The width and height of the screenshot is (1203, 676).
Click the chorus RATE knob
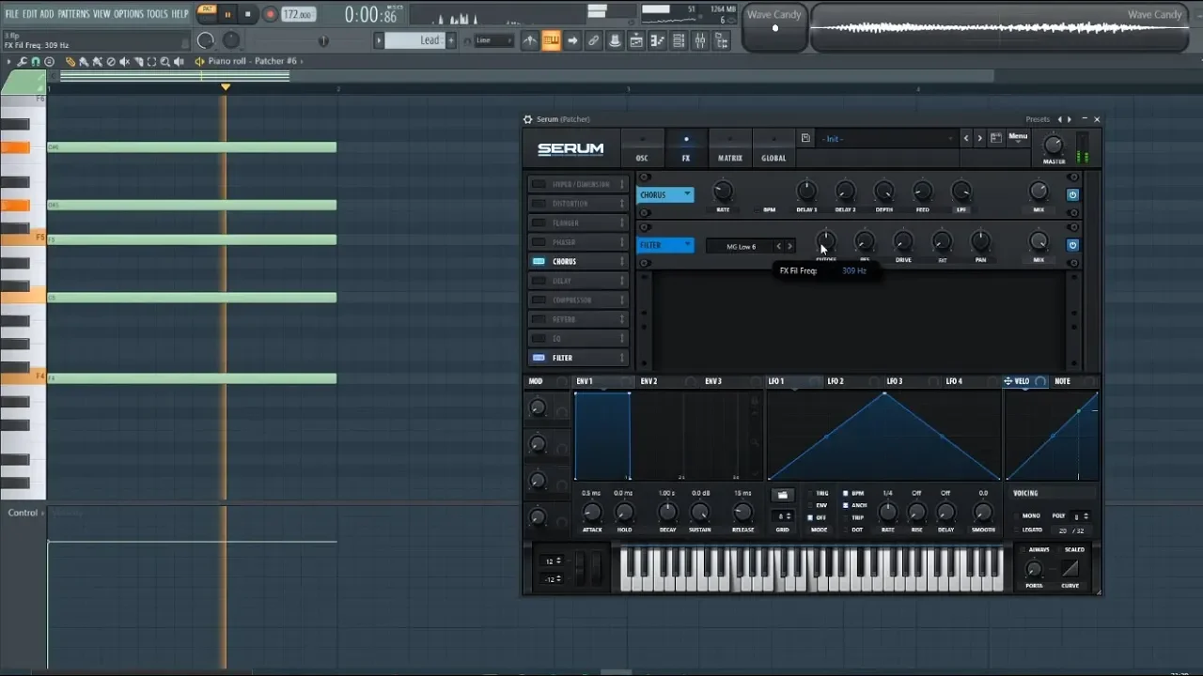coord(722,192)
